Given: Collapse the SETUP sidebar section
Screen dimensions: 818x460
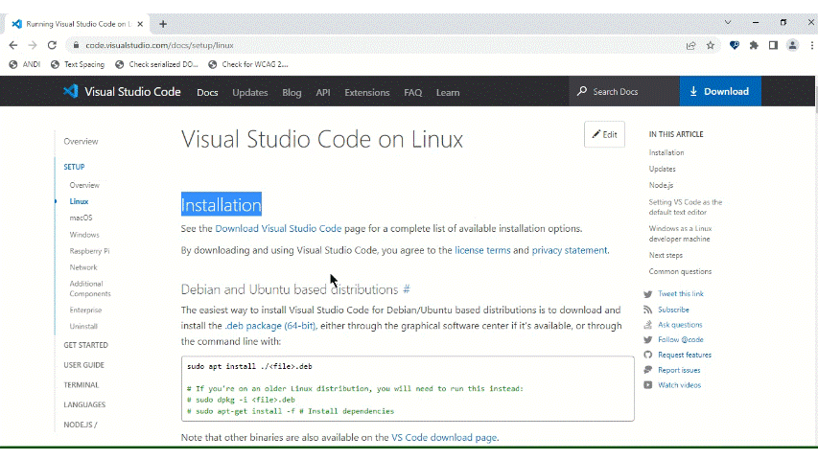Looking at the screenshot, I should (74, 167).
